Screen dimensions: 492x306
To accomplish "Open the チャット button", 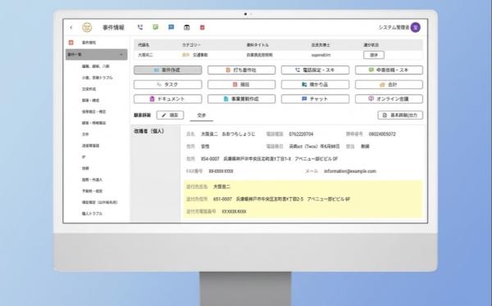I will [315, 99].
